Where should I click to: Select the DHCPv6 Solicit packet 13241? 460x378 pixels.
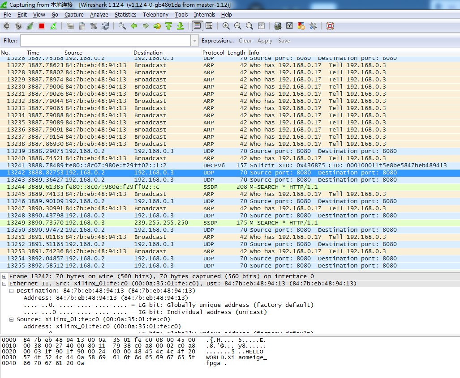[x=224, y=166]
